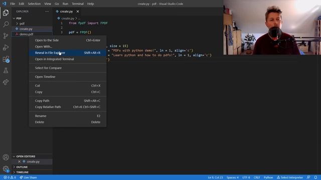Image resolution: width=321 pixels, height=180 pixels.
Task: Click errors and warnings status indicator
Action: tap(10, 177)
